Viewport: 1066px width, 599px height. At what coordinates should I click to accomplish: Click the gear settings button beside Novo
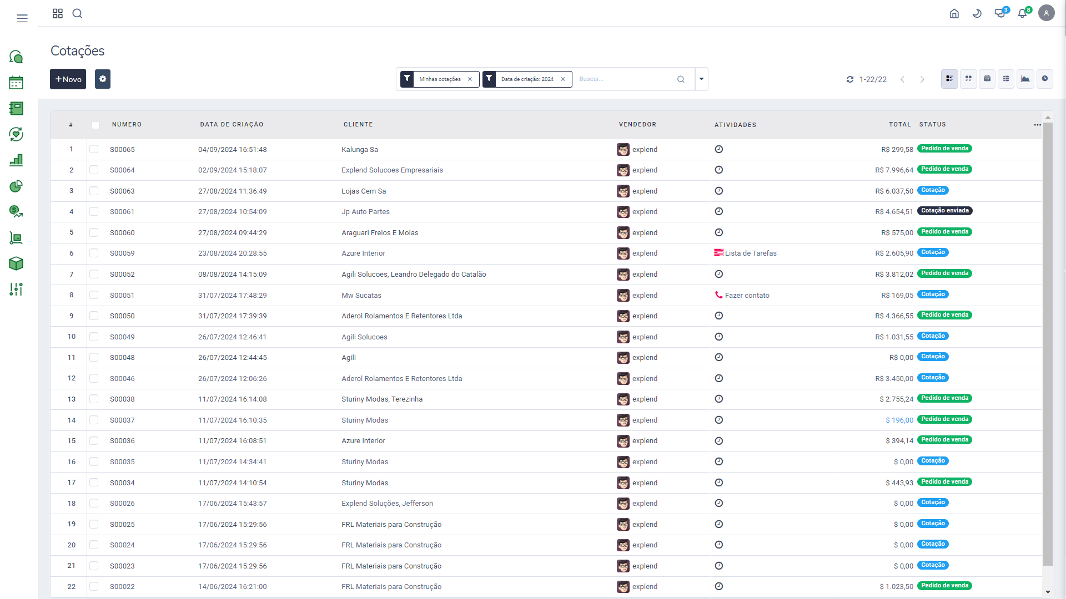[103, 79]
